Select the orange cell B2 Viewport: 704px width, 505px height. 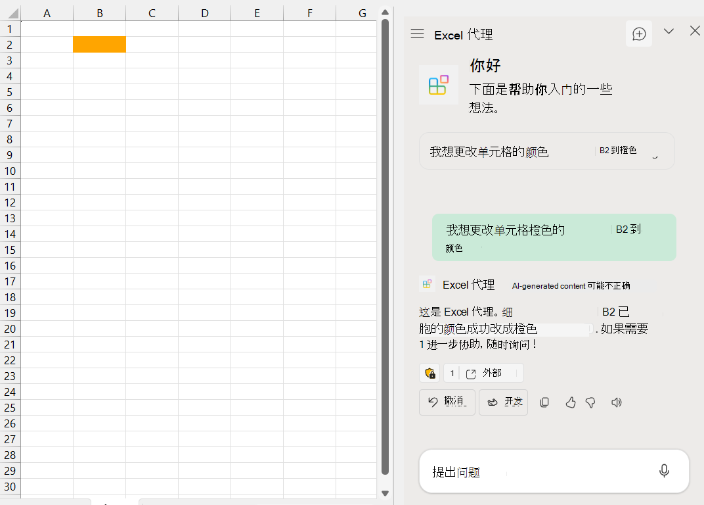[99, 45]
